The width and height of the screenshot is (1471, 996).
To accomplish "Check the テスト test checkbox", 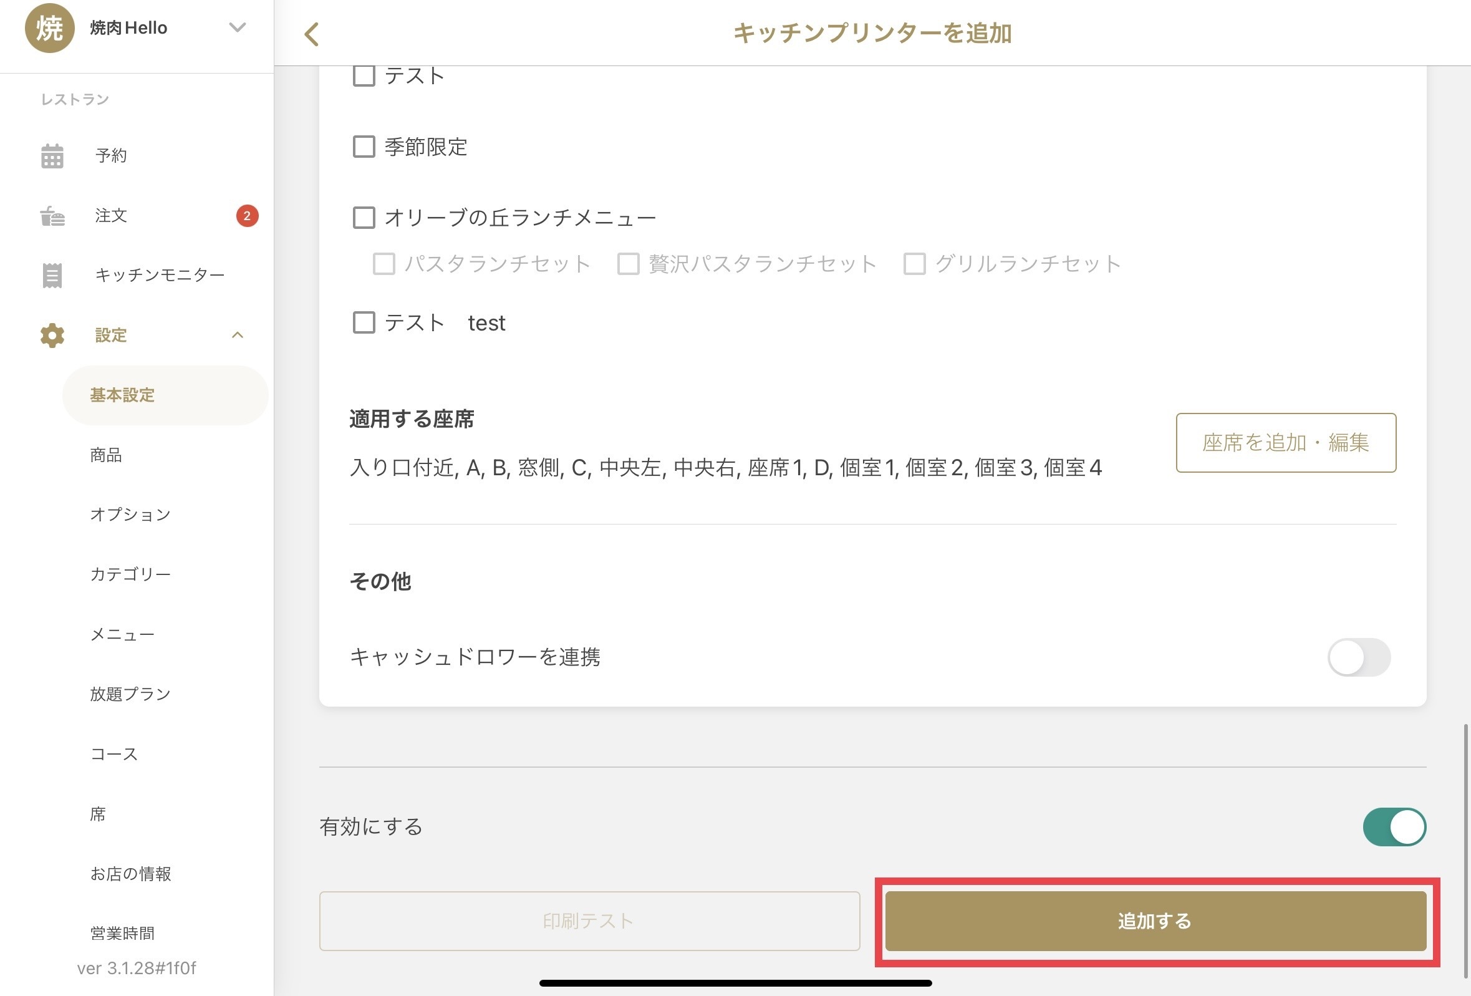I will click(364, 322).
